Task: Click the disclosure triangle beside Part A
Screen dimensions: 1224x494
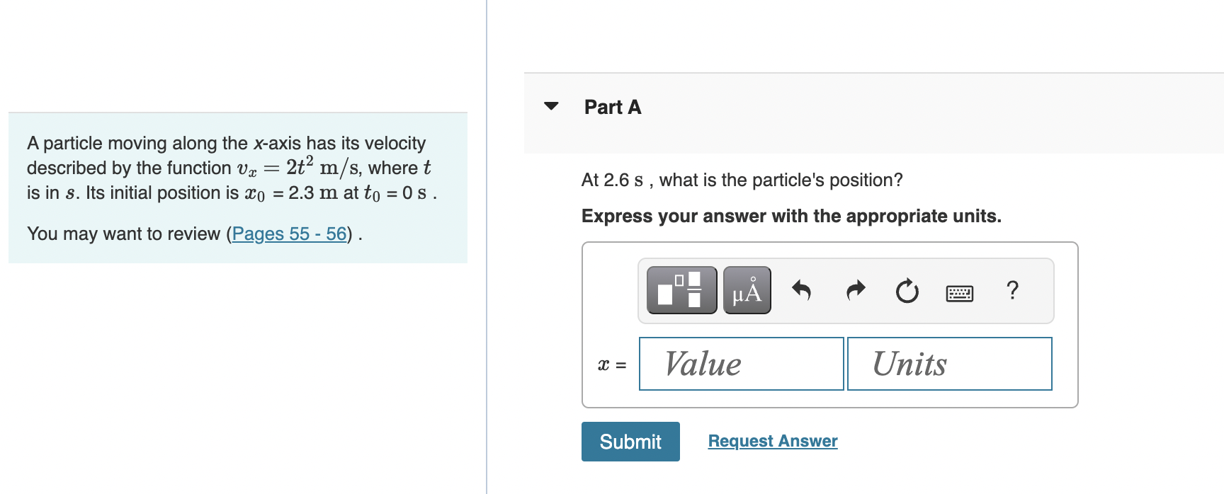Action: [x=552, y=106]
